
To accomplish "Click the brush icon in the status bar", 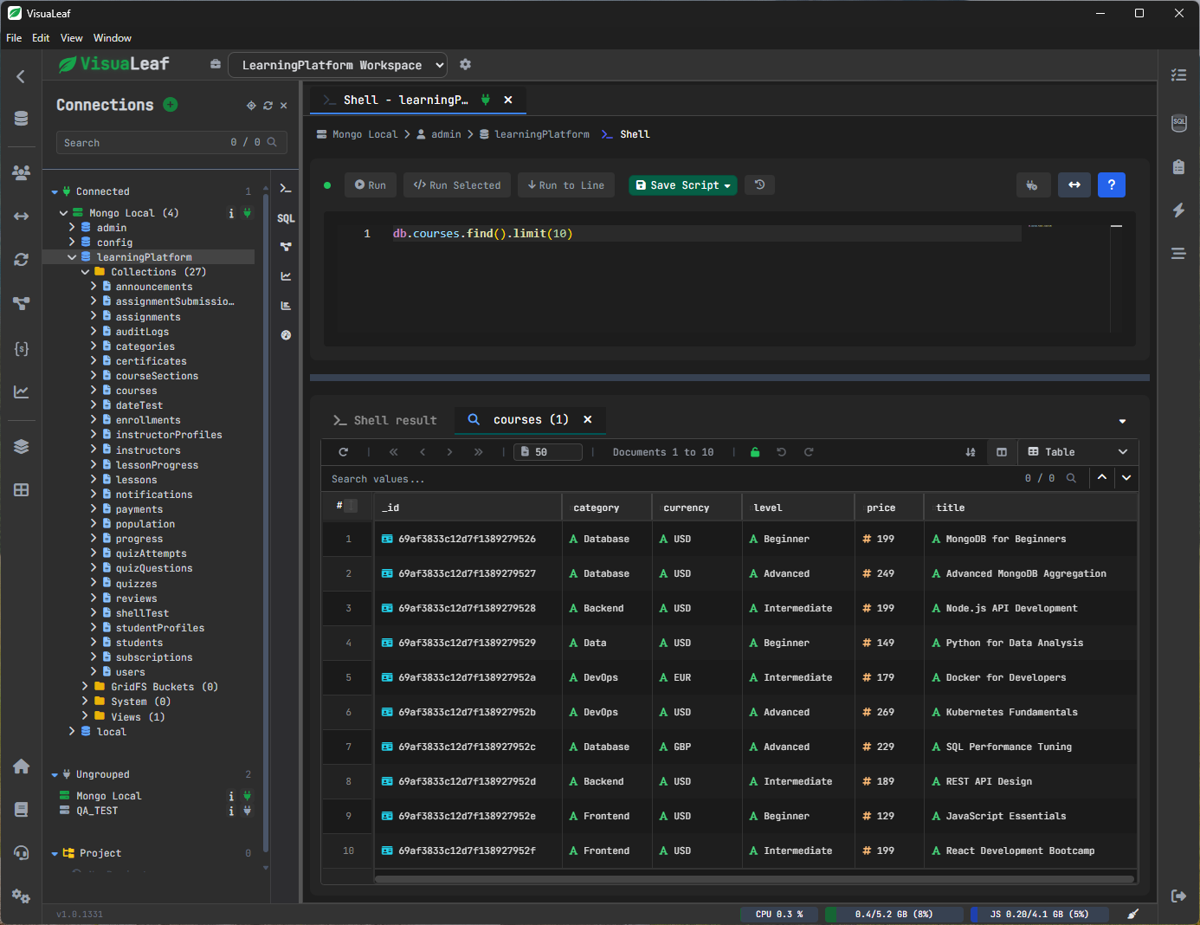I will point(1132,914).
